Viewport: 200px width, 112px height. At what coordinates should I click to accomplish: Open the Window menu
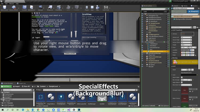coord(12,4)
